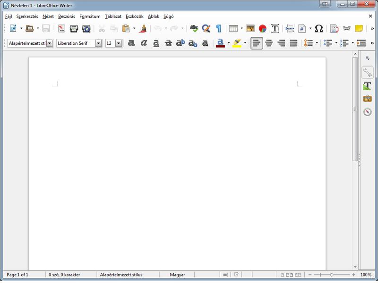Center the paragraph horizontally

(x=269, y=43)
